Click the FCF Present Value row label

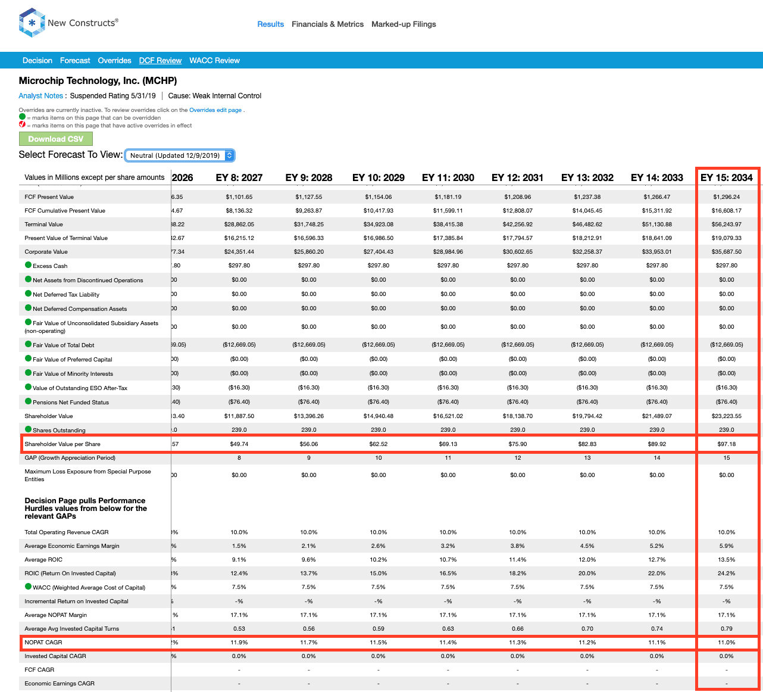(49, 197)
